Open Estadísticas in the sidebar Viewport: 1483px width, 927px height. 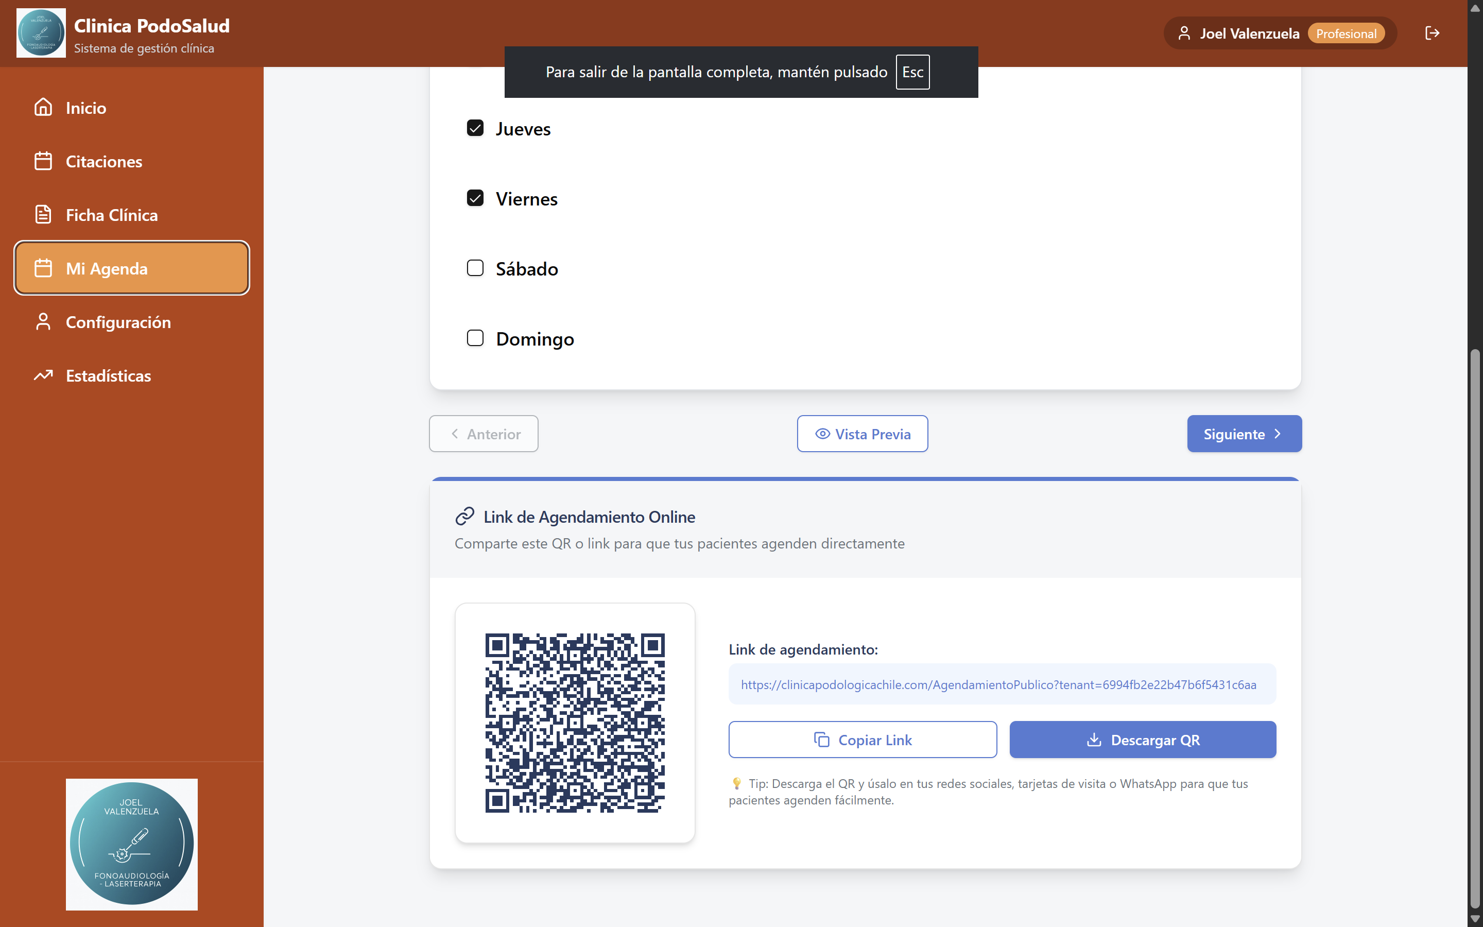132,375
